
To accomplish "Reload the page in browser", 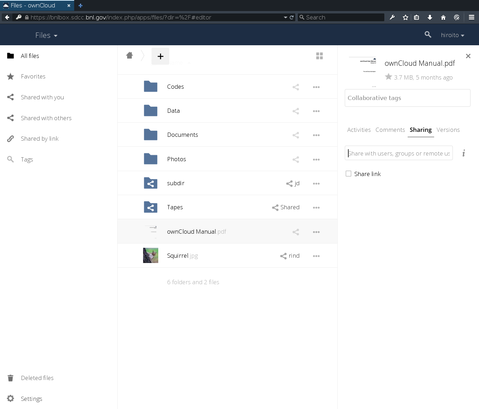I will coord(292,17).
